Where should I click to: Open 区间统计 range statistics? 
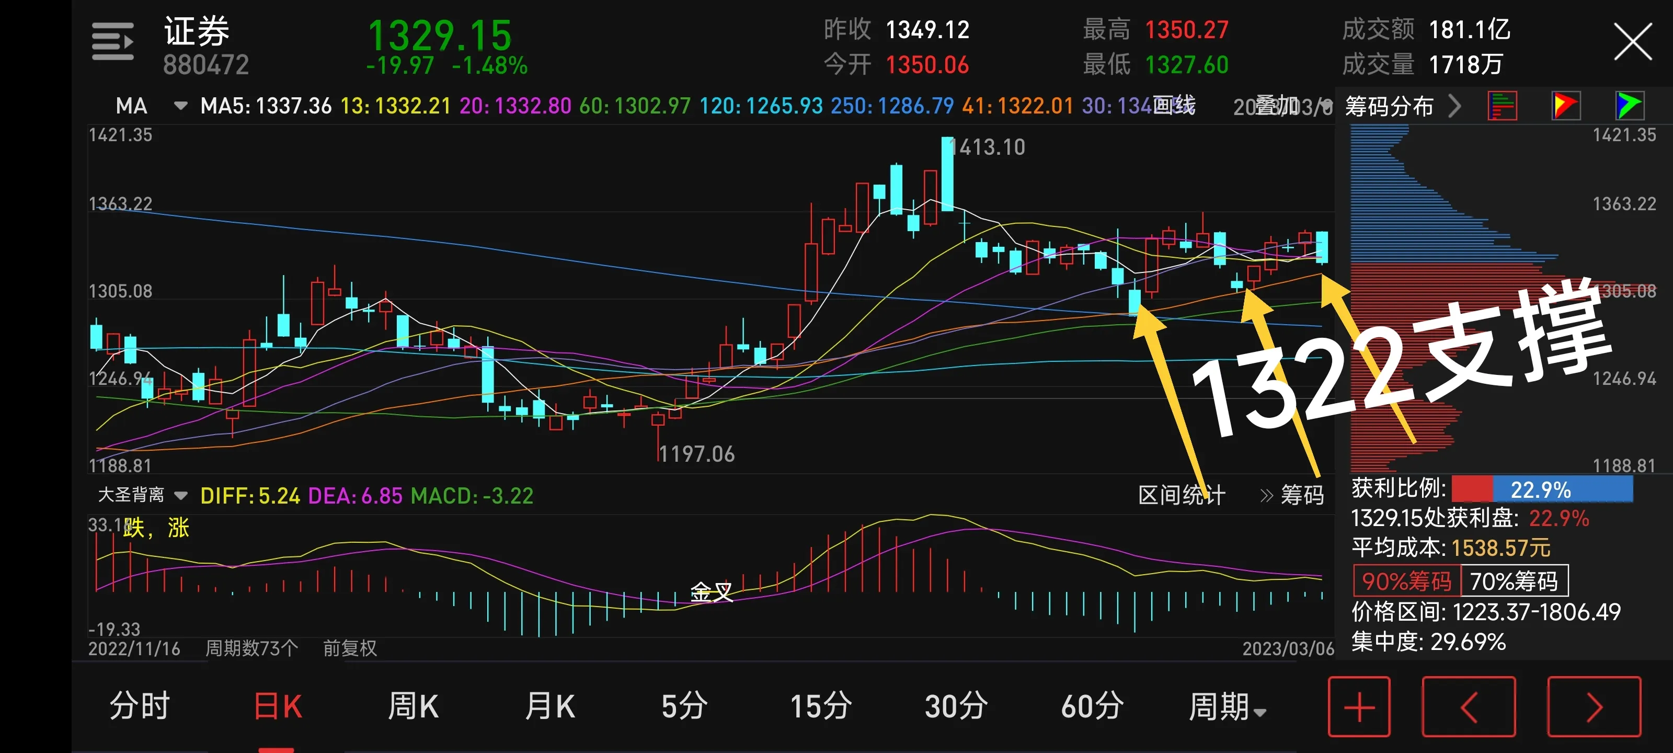pyautogui.click(x=1182, y=496)
